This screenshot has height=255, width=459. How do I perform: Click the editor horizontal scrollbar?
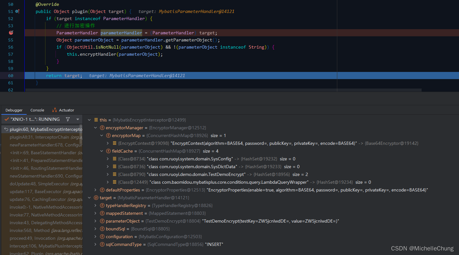coord(223,90)
